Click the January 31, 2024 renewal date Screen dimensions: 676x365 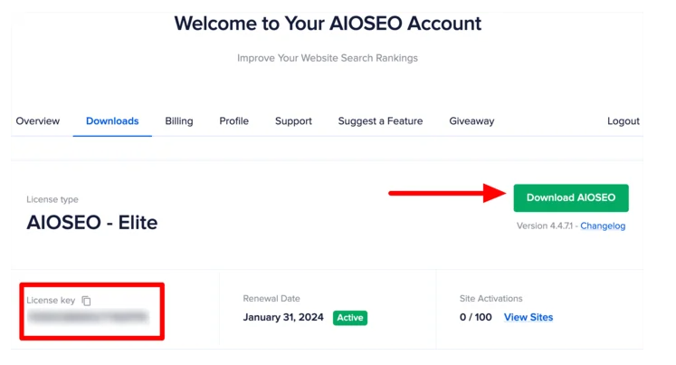(284, 318)
